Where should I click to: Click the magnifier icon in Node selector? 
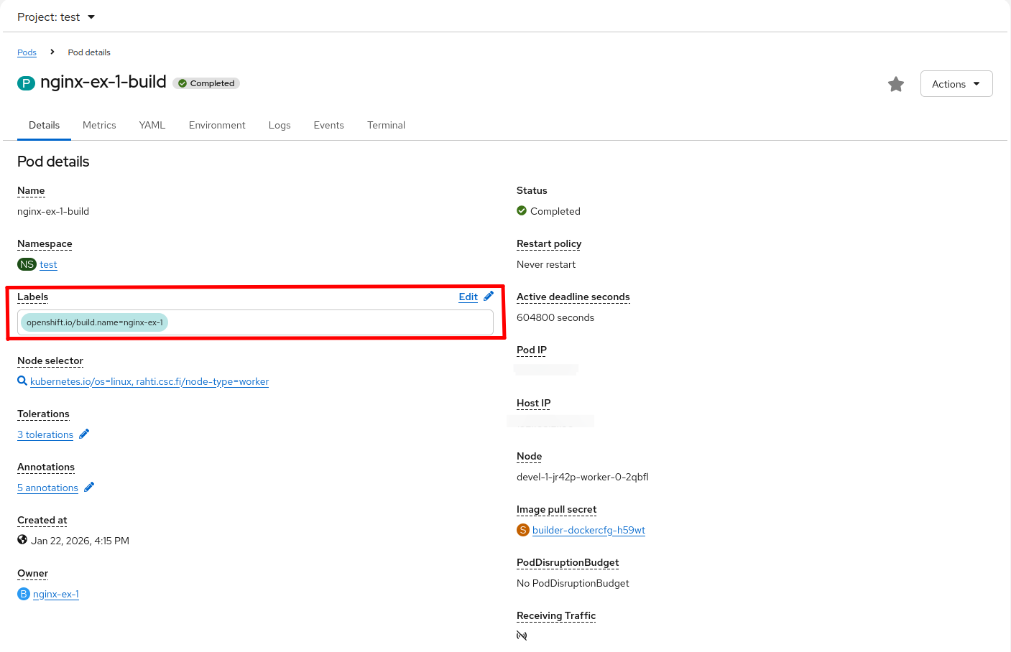22,381
